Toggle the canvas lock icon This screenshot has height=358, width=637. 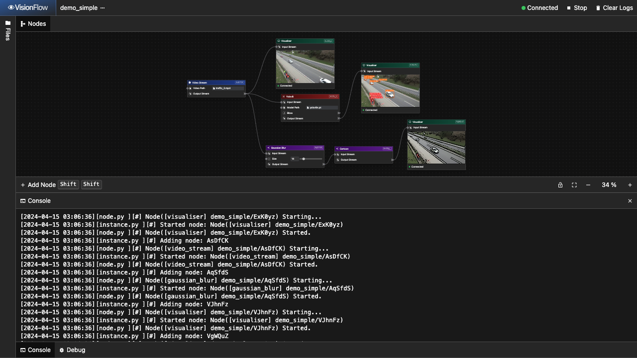(560, 185)
